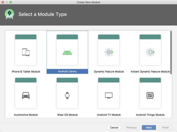Click the highlighted 'Android Library' label
Image resolution: width=177 pixels, height=132 pixels.
67,71
